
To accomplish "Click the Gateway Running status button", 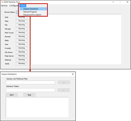I will [x=22, y=60].
